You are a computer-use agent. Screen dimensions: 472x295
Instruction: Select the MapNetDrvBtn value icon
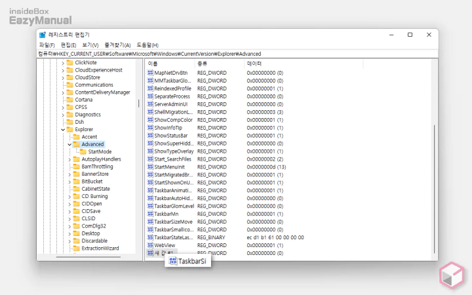150,73
